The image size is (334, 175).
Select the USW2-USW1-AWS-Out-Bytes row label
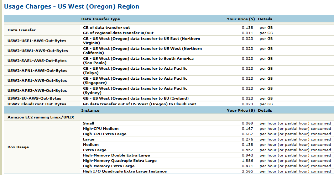[x=37, y=51]
